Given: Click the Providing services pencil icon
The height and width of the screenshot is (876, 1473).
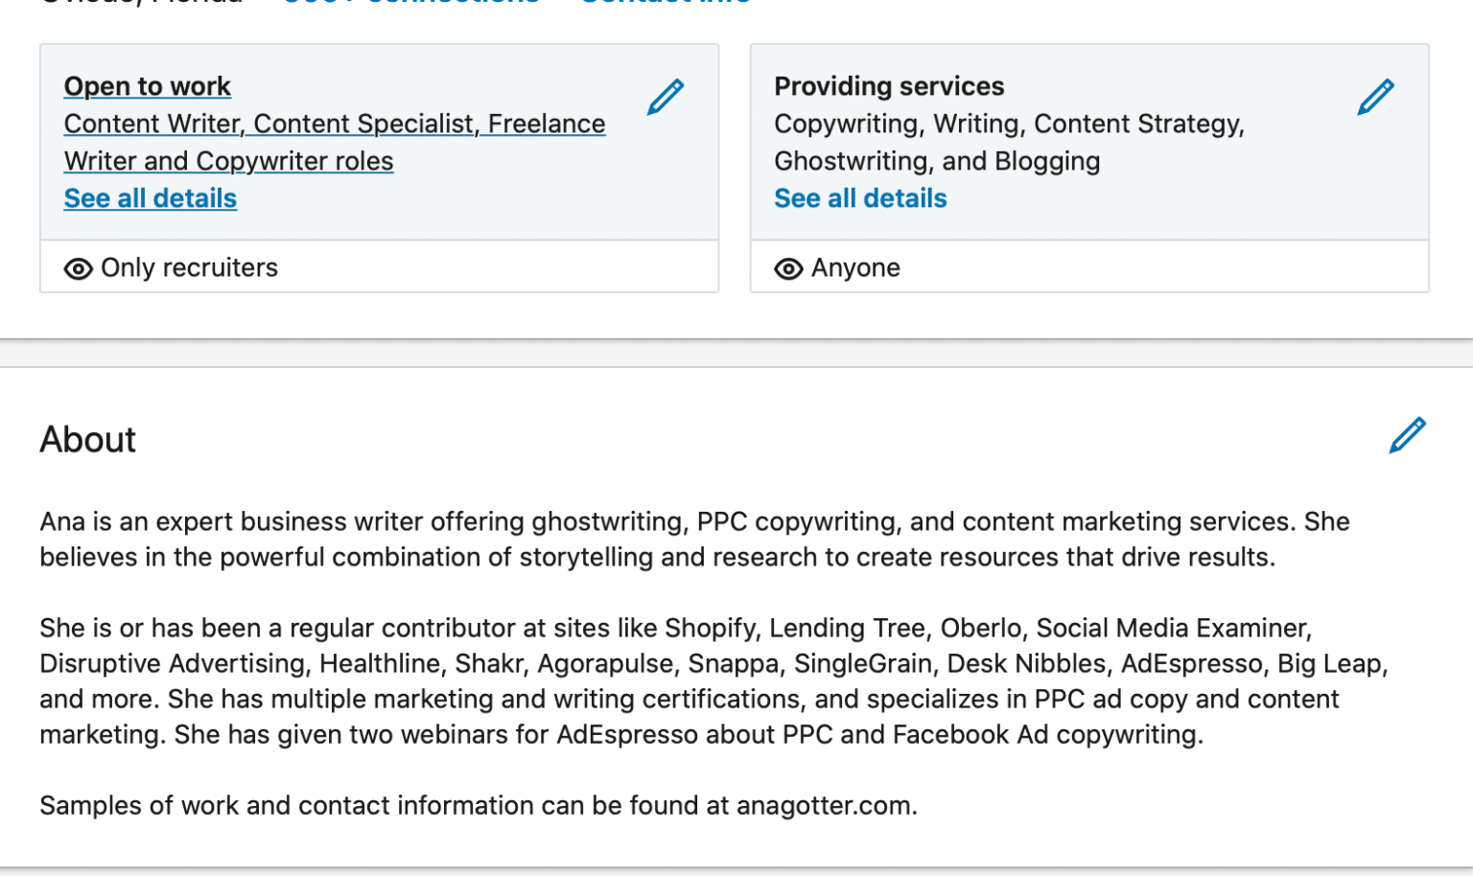Looking at the screenshot, I should click(1375, 97).
